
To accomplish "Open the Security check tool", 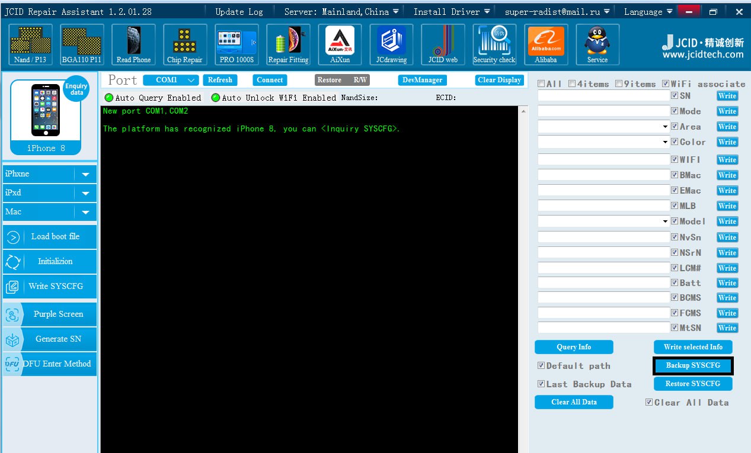I will coord(494,44).
